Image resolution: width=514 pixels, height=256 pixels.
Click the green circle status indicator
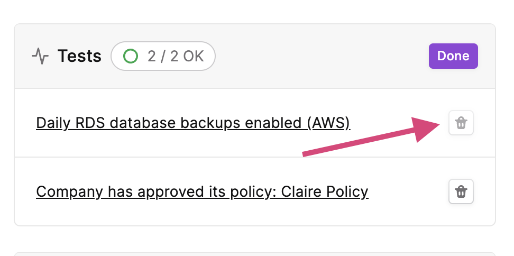[x=131, y=56]
